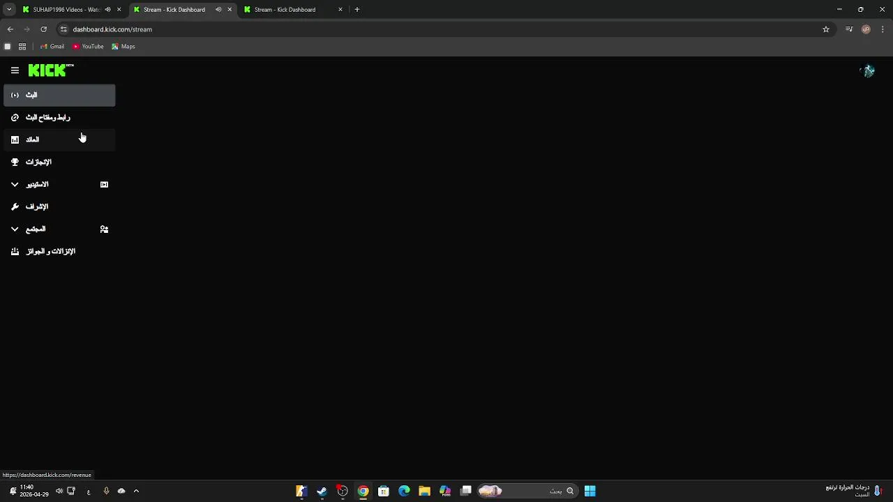This screenshot has width=893, height=502.
Task: Open the OBS Studio taskbar icon
Action: (343, 491)
